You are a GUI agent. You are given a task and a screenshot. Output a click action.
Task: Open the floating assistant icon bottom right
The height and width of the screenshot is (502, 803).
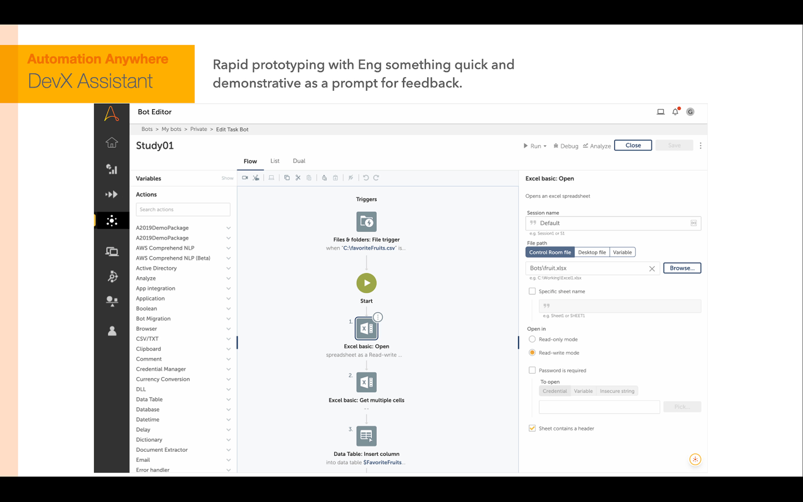click(x=695, y=459)
